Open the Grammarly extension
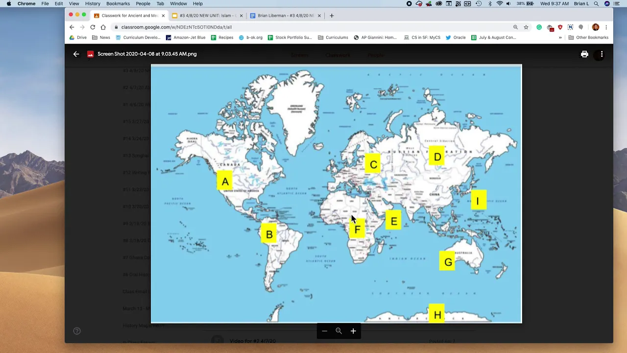This screenshot has height=353, width=627. coord(539,27)
